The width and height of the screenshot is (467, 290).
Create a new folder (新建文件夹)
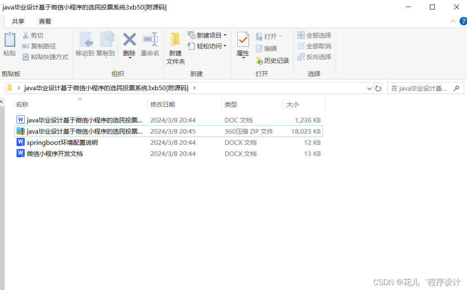pos(175,48)
